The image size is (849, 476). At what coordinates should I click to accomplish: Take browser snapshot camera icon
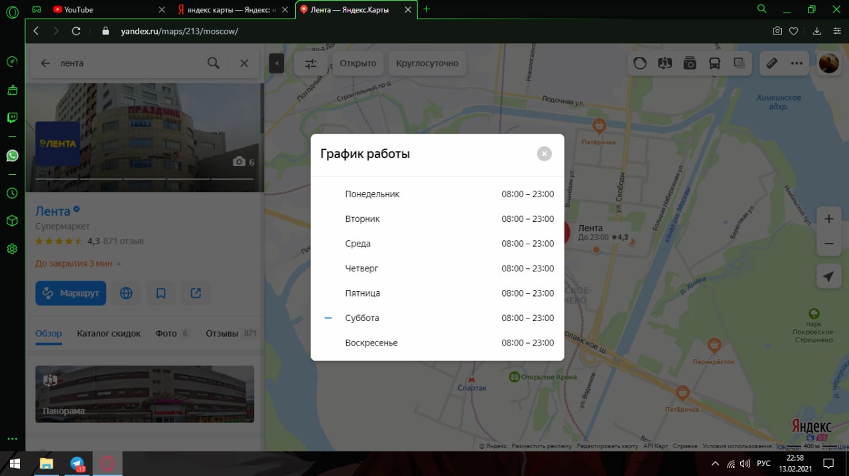click(777, 31)
